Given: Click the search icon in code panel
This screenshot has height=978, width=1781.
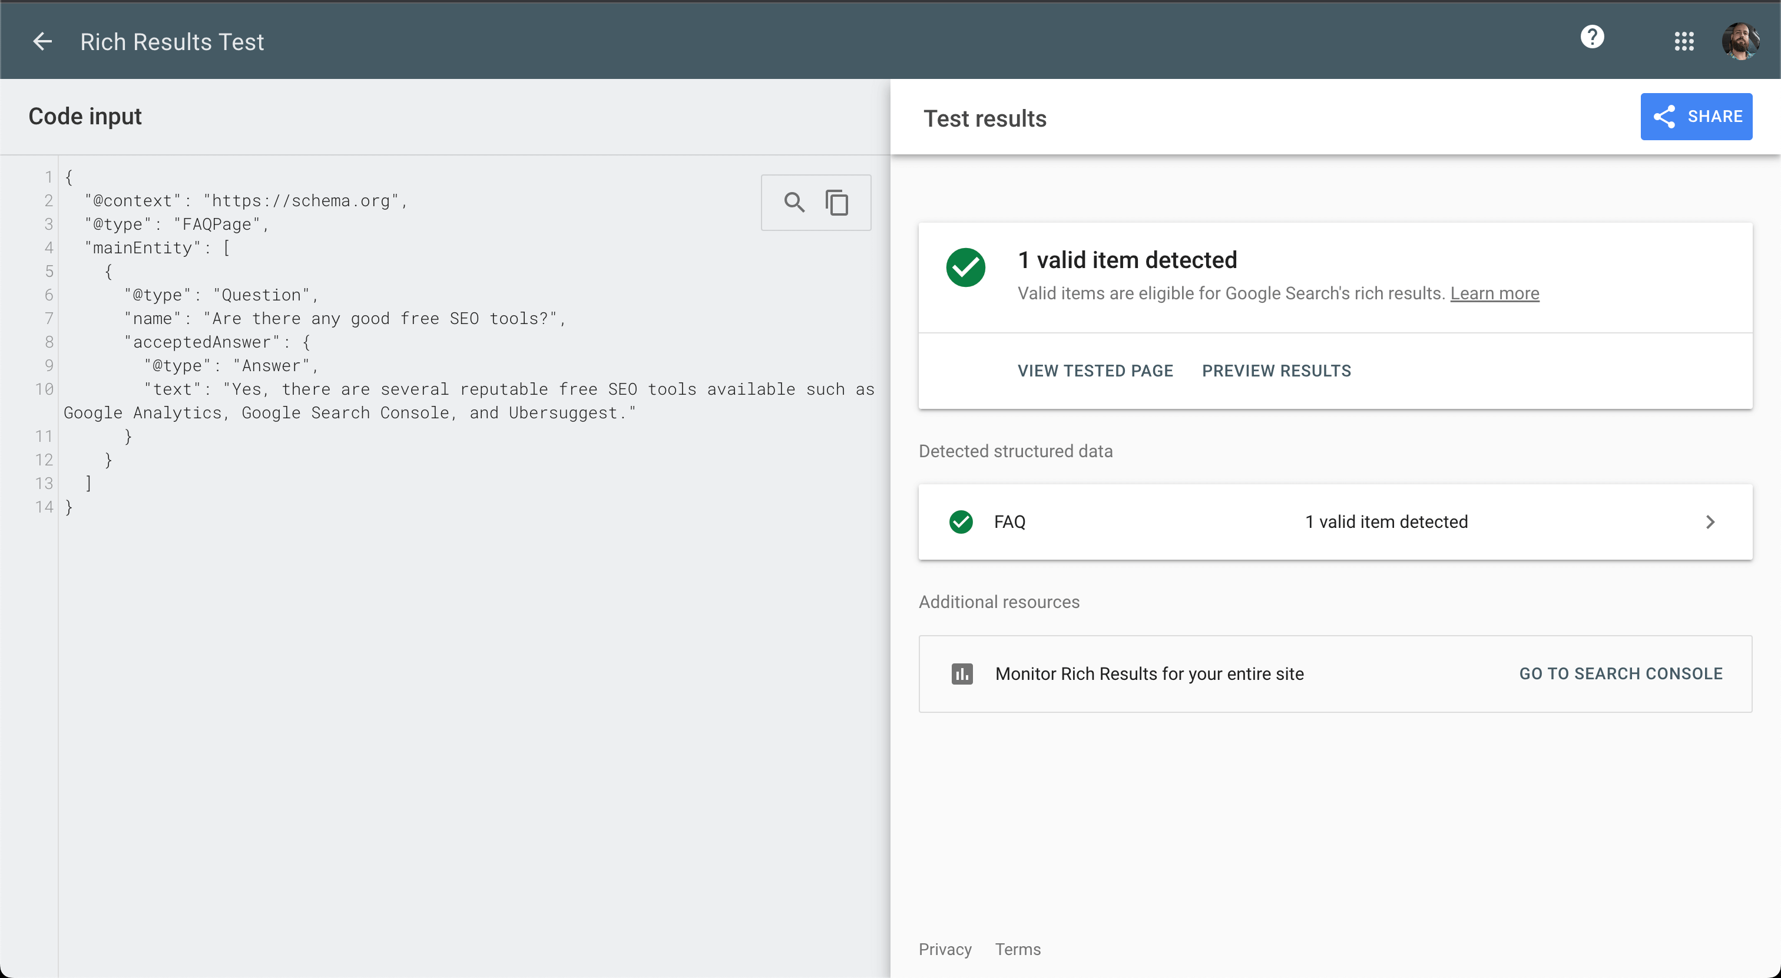Looking at the screenshot, I should tap(795, 202).
